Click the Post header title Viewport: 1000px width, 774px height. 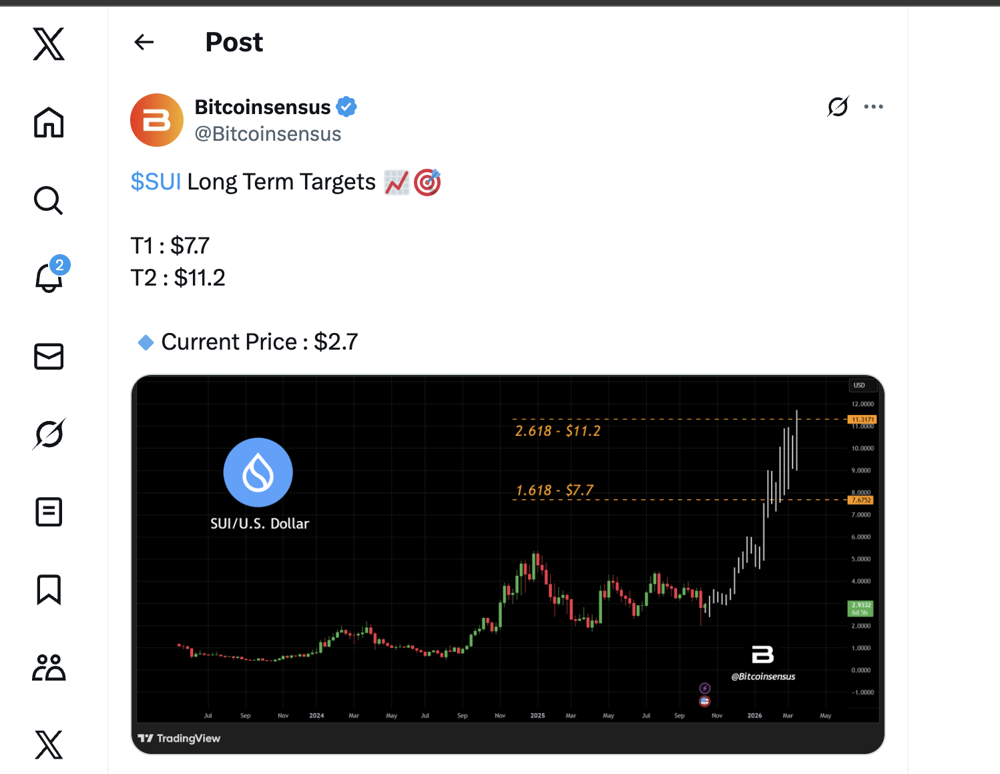coord(234,43)
